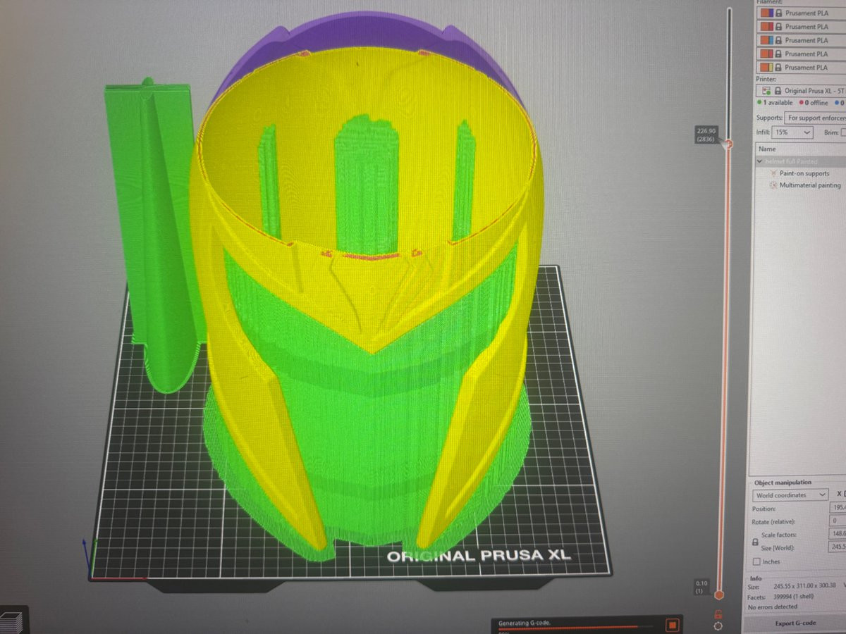Collapse the helmet object tree row

pos(760,161)
